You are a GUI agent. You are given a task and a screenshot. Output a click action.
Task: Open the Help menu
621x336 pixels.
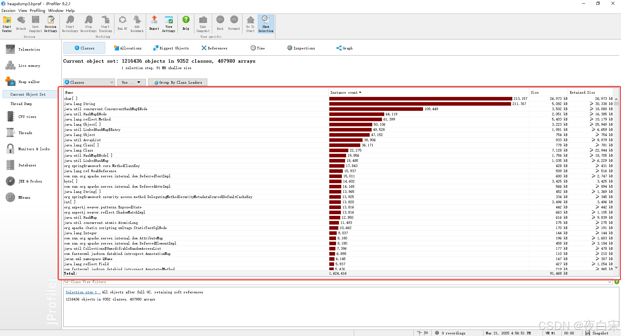(70, 10)
